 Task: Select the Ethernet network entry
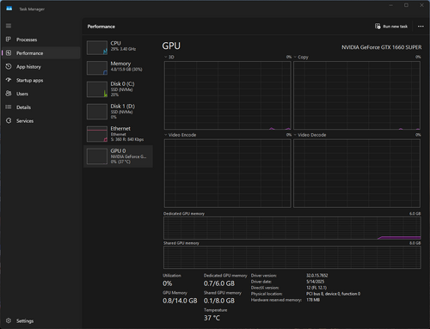click(118, 134)
